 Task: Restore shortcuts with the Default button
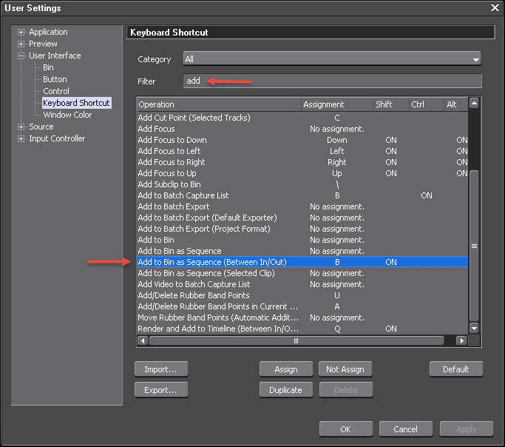(455, 369)
